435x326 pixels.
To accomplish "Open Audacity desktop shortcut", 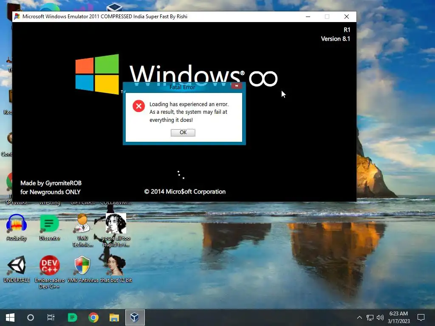I will (17, 228).
